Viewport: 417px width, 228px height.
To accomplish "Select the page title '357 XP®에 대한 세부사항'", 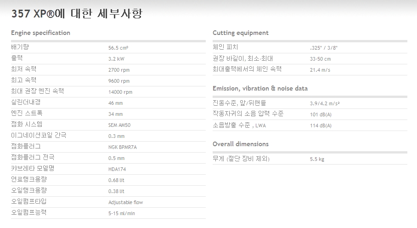I will 77,13.
